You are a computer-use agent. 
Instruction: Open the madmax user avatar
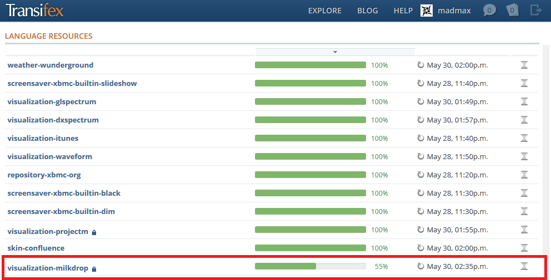click(x=426, y=11)
